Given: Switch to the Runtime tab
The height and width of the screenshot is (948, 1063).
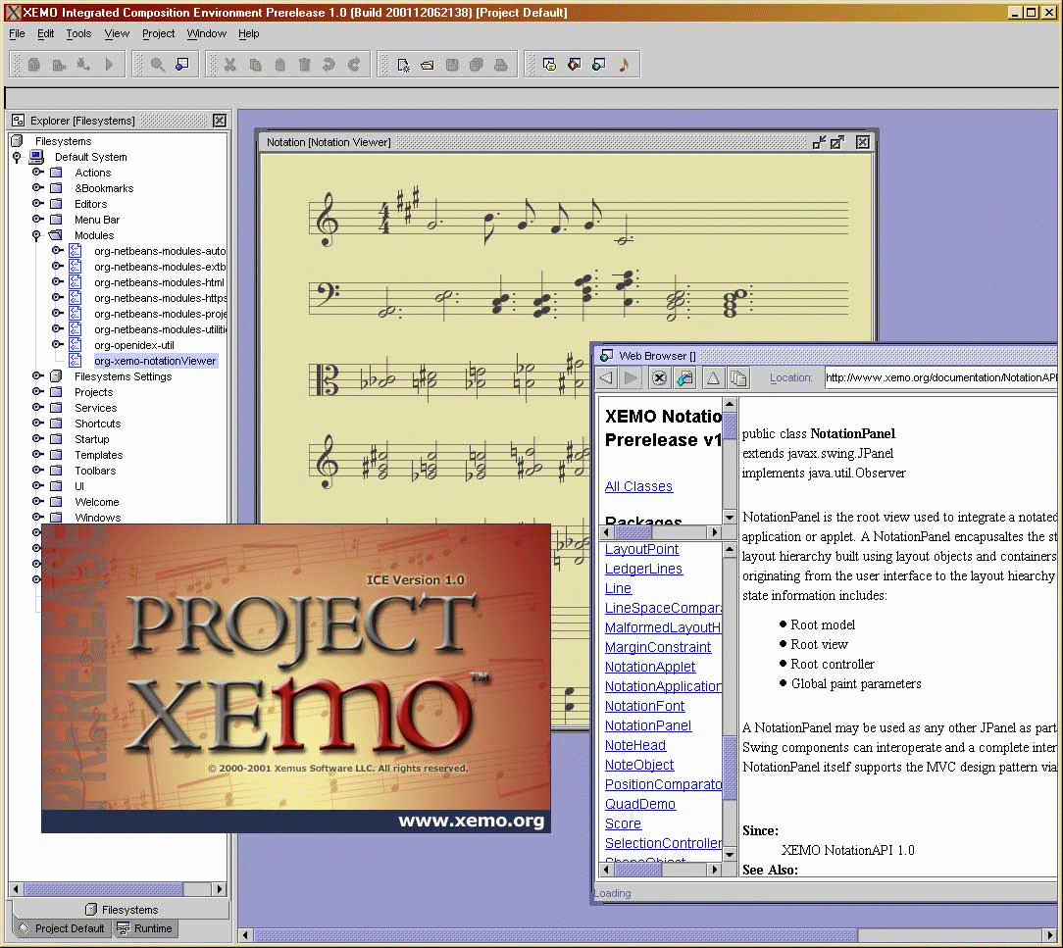Looking at the screenshot, I should 144,928.
